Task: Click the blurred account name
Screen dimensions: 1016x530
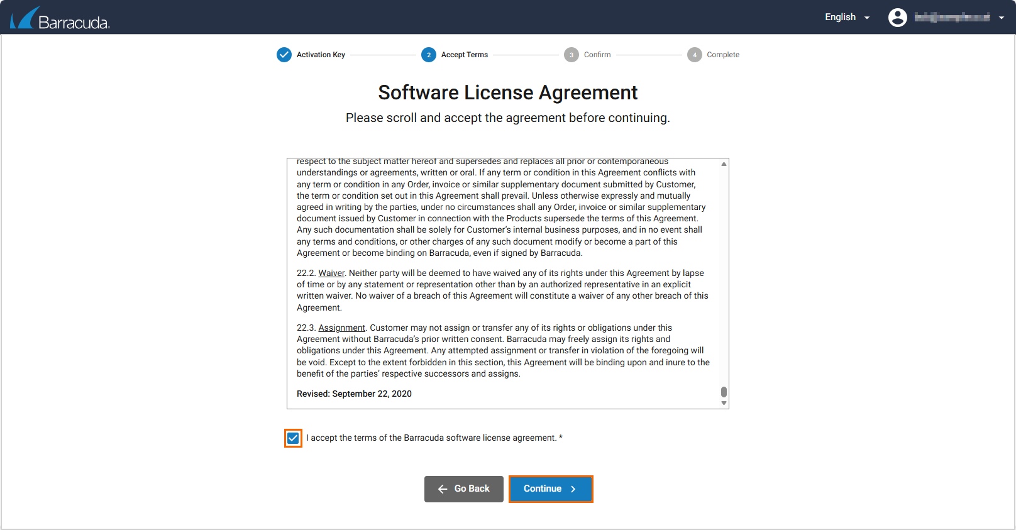Action: 952,17
